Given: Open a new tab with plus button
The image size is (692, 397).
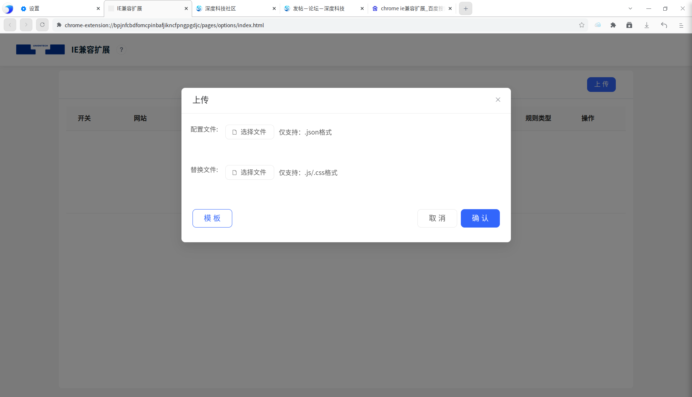Looking at the screenshot, I should click(465, 8).
